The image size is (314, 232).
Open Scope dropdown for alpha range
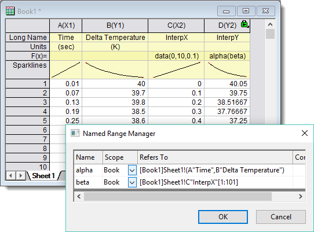[x=132, y=170]
